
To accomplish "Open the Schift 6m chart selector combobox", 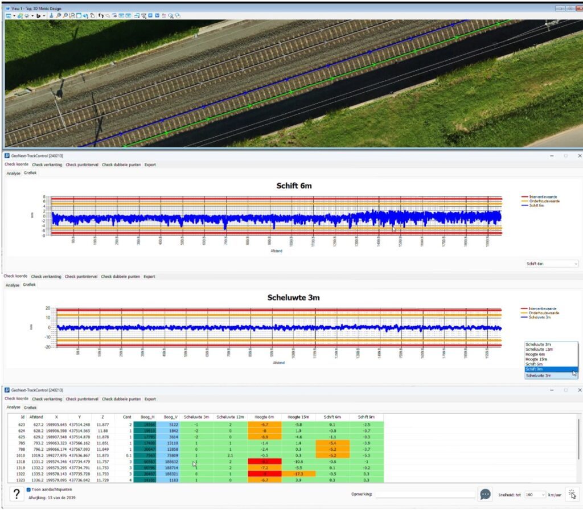I will 552,264.
